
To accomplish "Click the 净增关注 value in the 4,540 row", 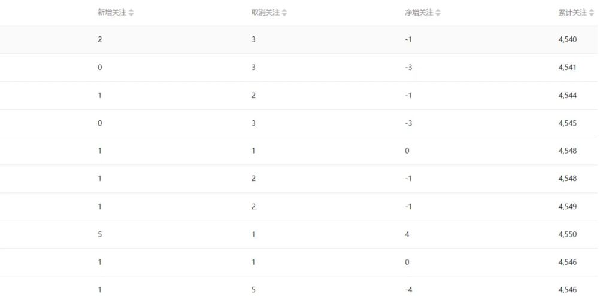I will 408,39.
